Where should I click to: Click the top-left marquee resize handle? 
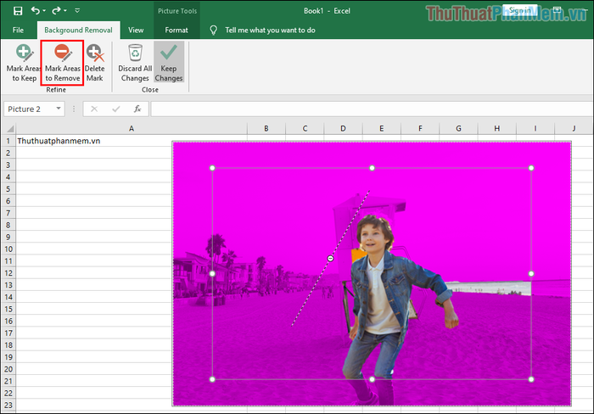[x=212, y=168]
